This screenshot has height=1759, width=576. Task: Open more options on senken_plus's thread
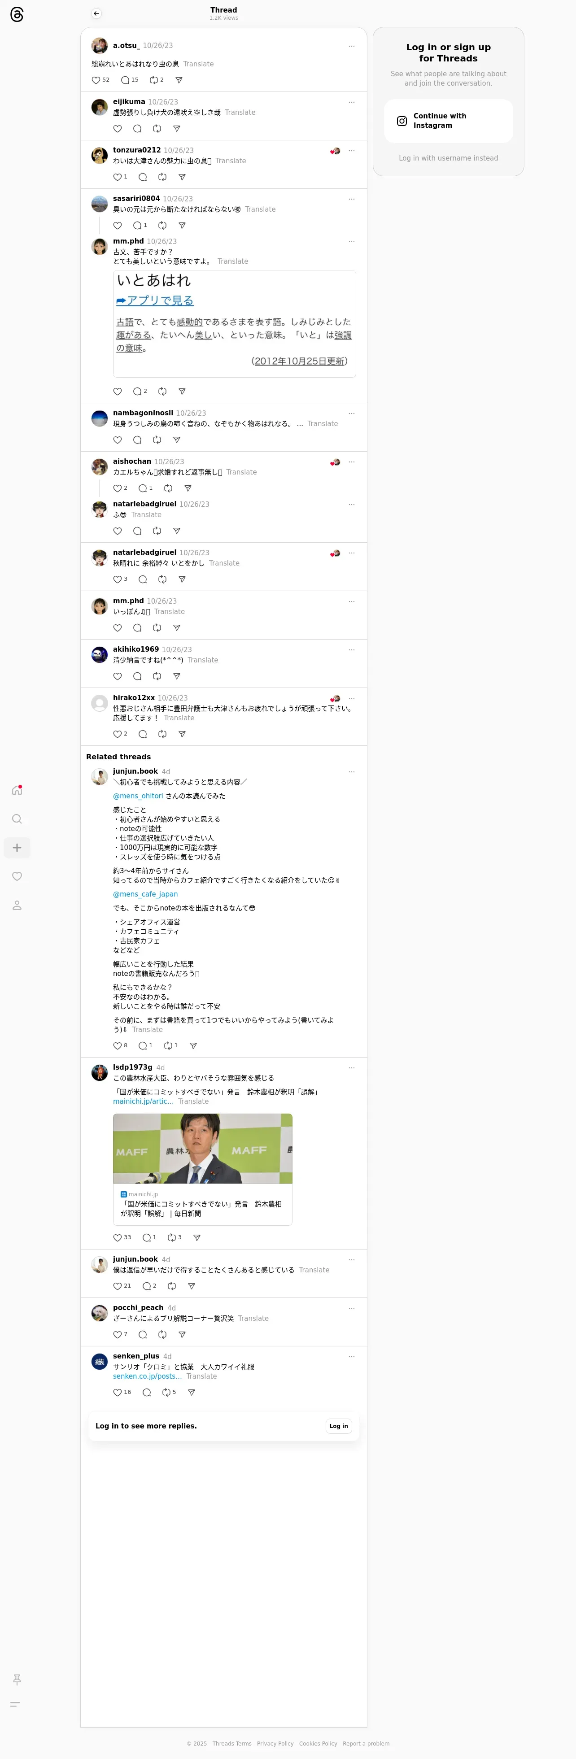coord(352,1356)
